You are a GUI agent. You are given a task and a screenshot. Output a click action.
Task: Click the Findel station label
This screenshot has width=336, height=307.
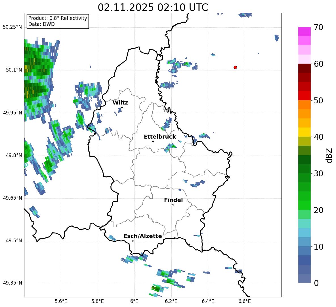[x=173, y=200]
